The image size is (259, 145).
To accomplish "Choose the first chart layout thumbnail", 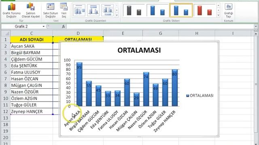I will (79, 10).
